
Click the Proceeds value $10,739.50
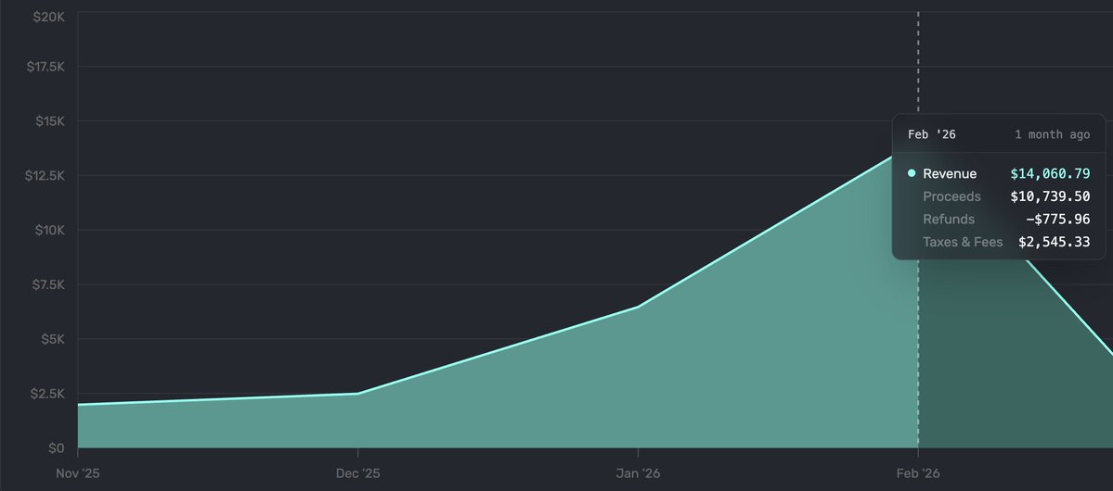click(x=1050, y=196)
